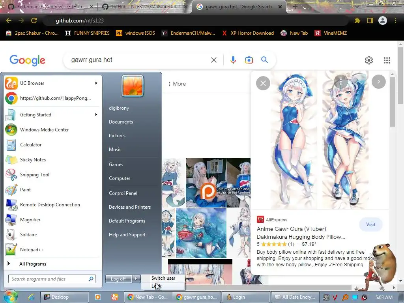
Task: Select Switch user from the power menu
Action: [163, 278]
